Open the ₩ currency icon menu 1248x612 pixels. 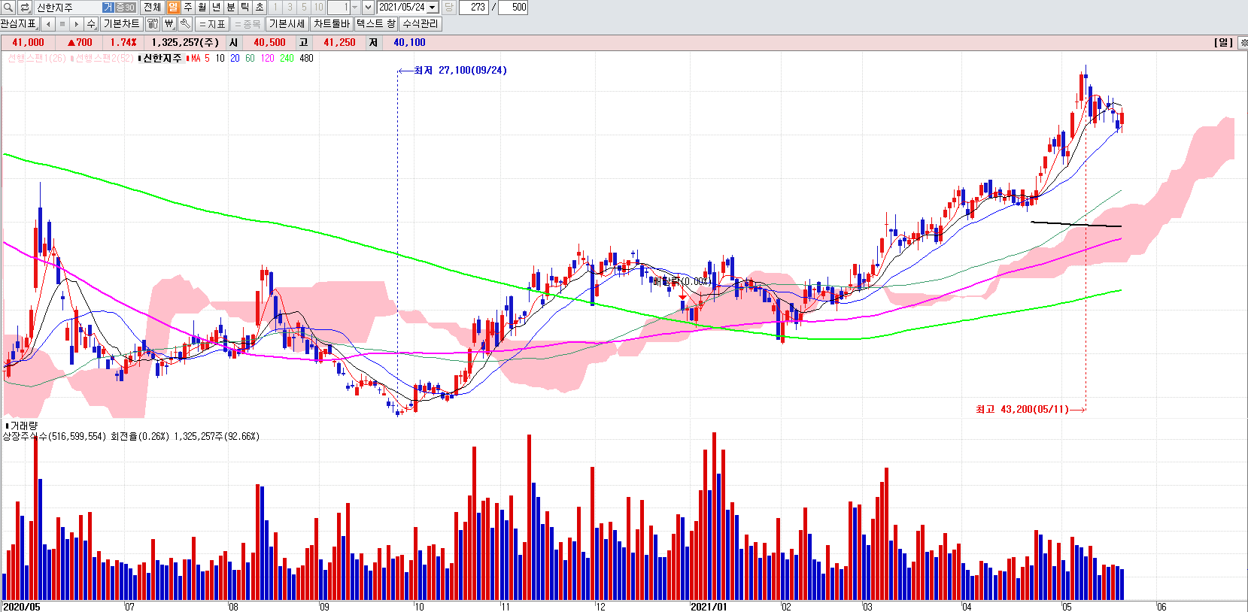point(169,23)
